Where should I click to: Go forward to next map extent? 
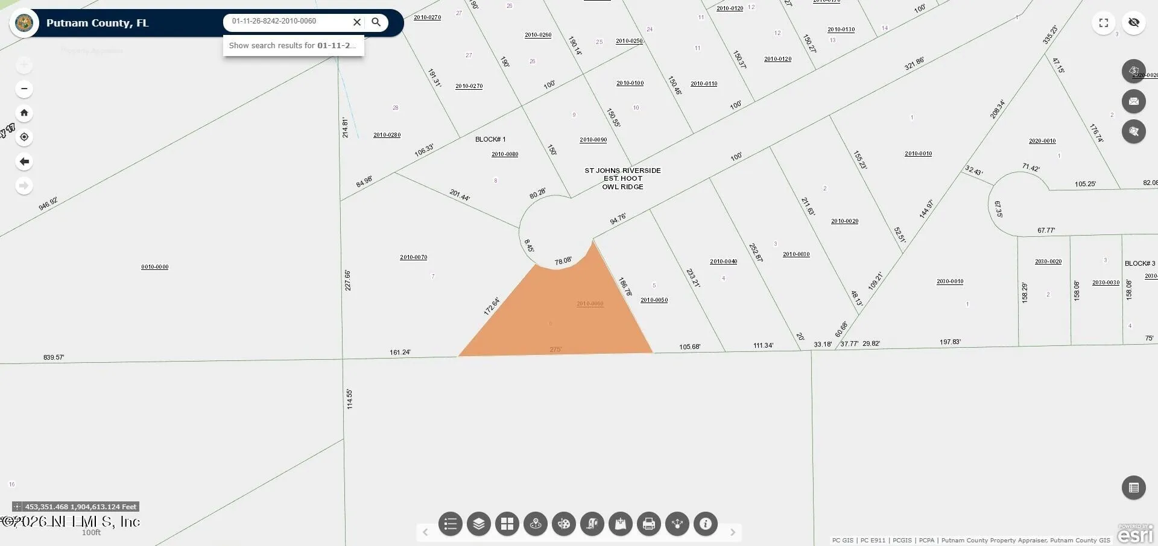24,186
